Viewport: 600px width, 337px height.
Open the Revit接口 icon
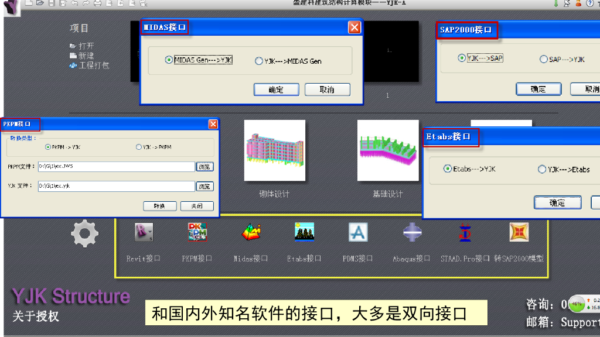coord(144,232)
